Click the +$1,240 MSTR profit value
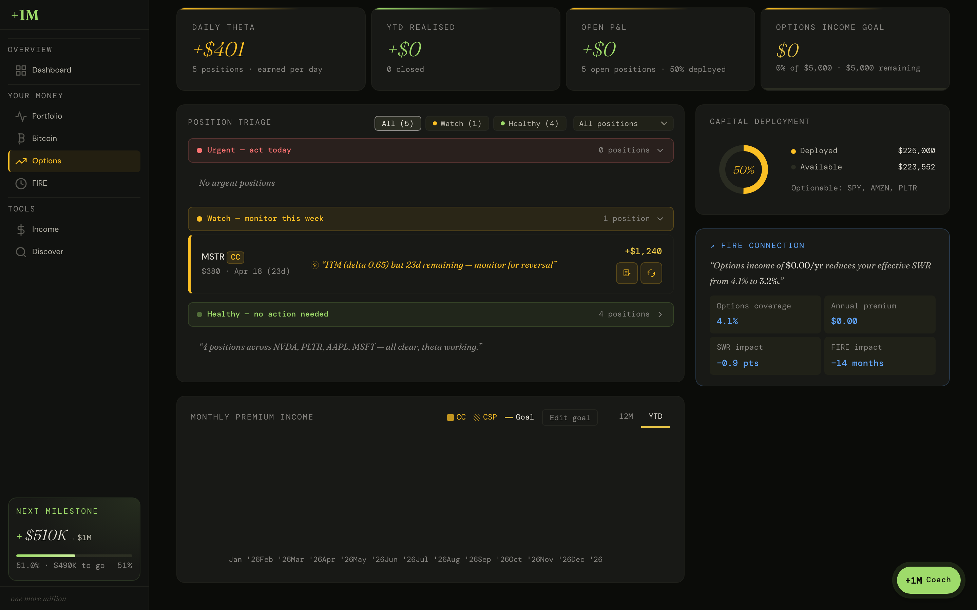This screenshot has height=610, width=977. click(x=643, y=251)
